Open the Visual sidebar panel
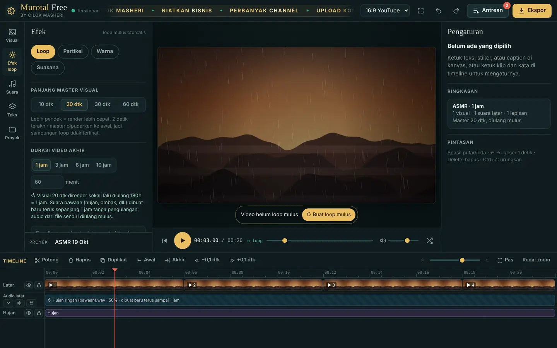 point(12,36)
